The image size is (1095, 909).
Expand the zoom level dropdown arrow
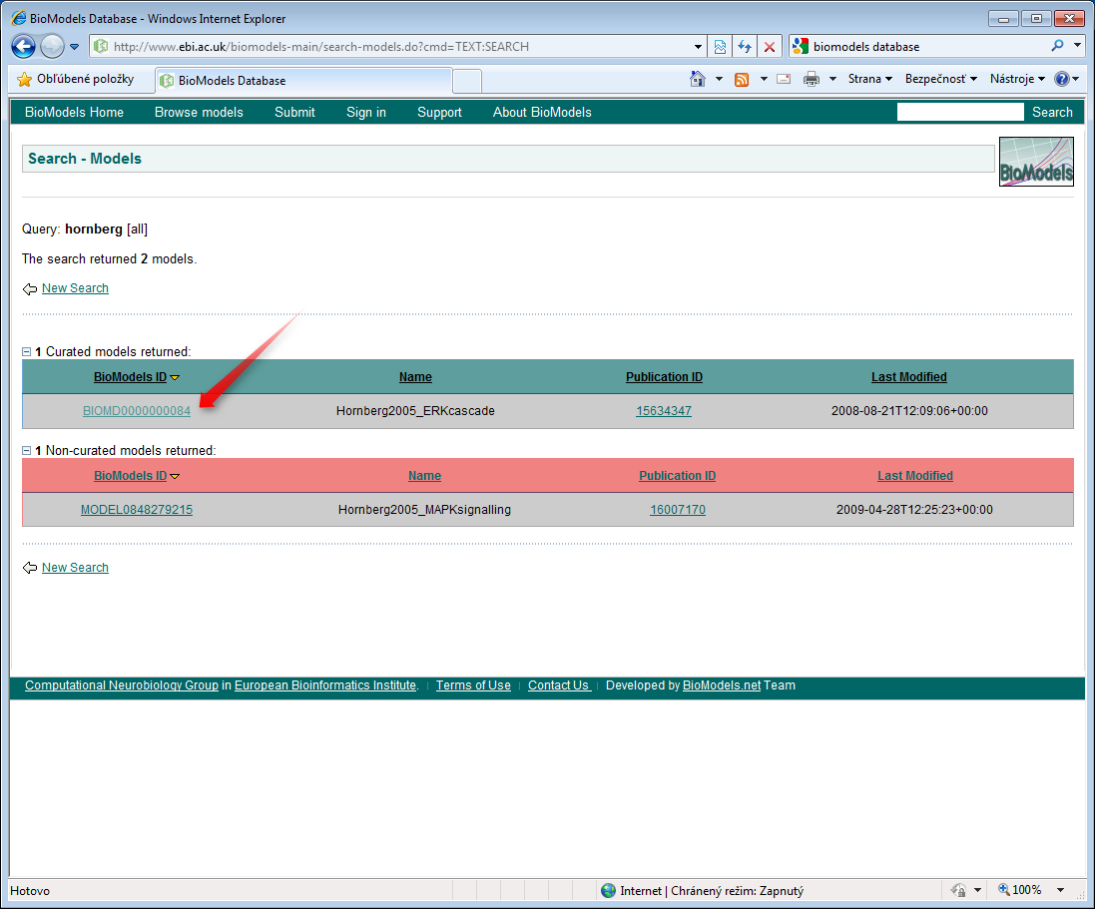click(x=1061, y=890)
